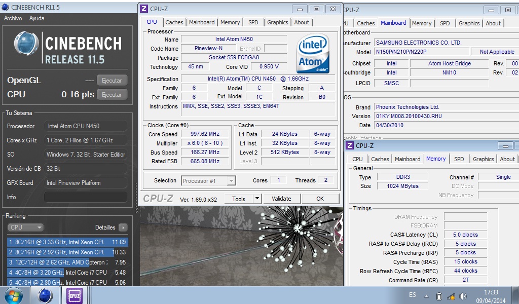The width and height of the screenshot is (519, 304).
Task: Select ranking row 2 Intel Xeon 10.33
Action: point(67,252)
